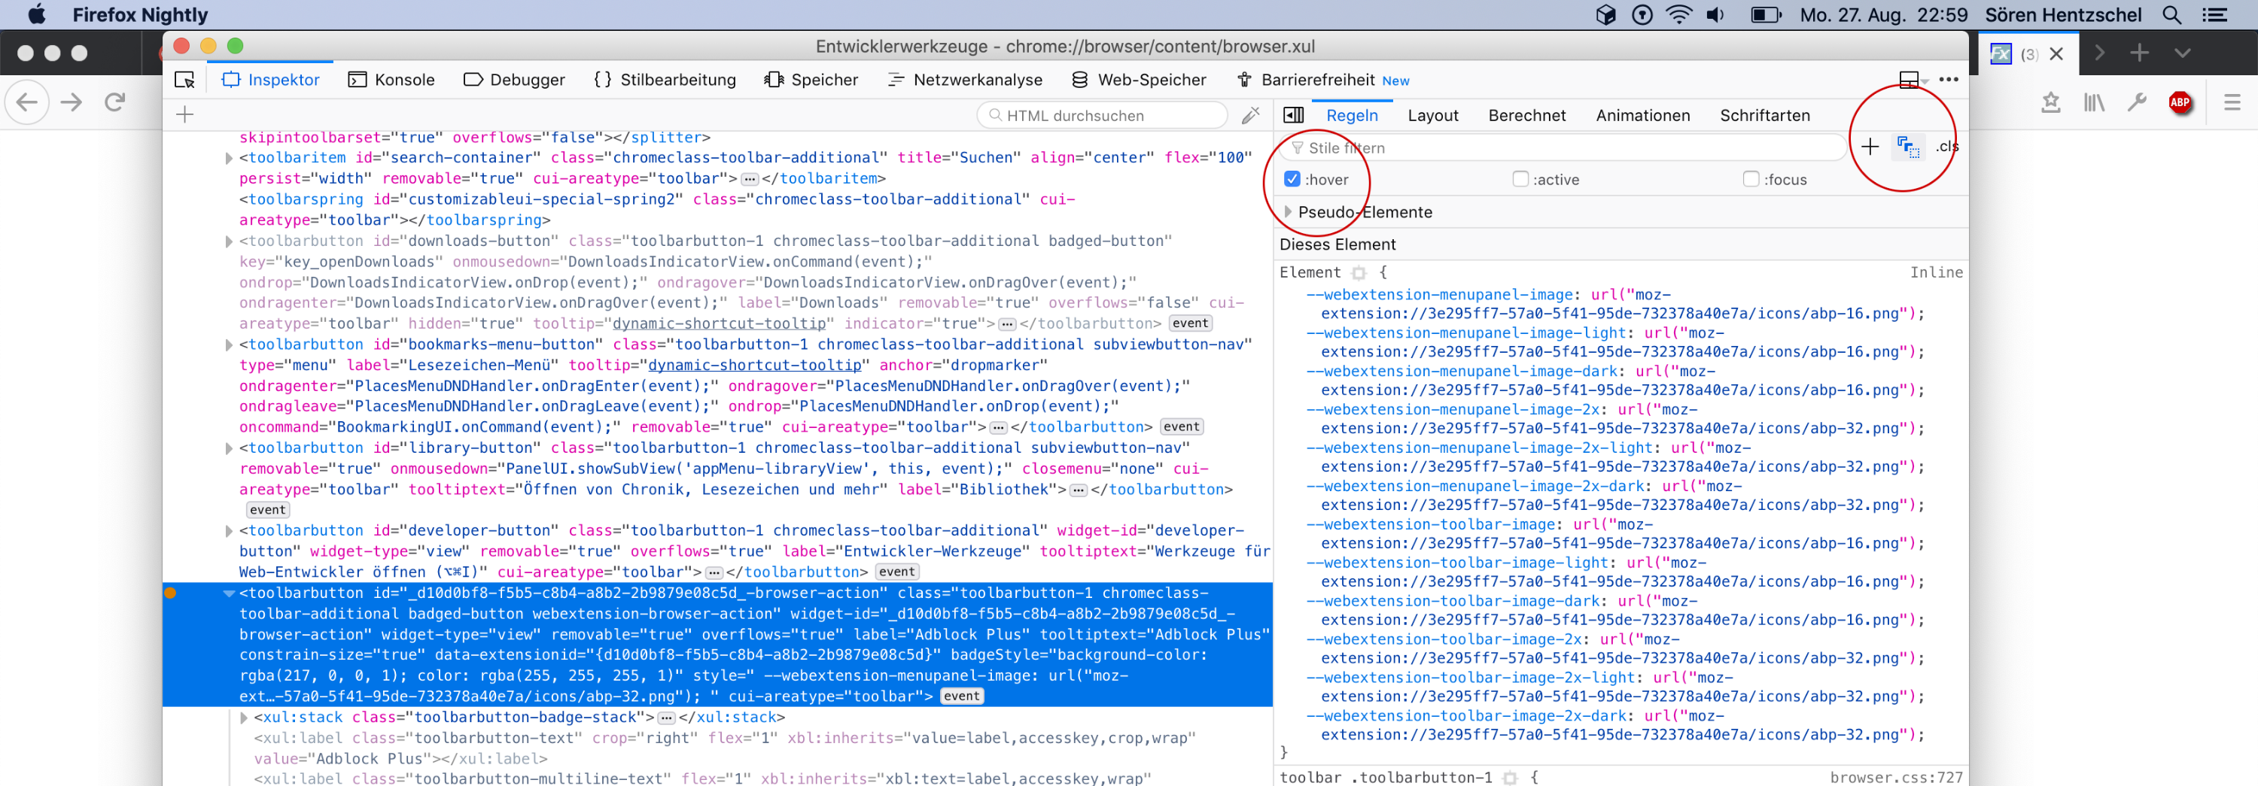2258x786 pixels.
Task: Open the browser hamburger menu
Action: [x=2232, y=102]
